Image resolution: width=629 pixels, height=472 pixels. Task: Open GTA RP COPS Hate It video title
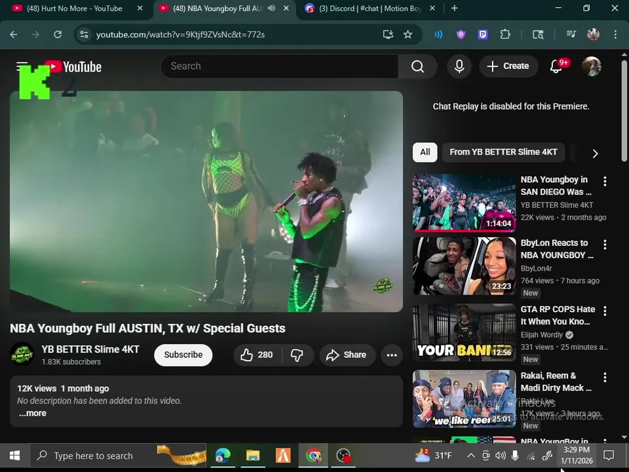(x=558, y=315)
